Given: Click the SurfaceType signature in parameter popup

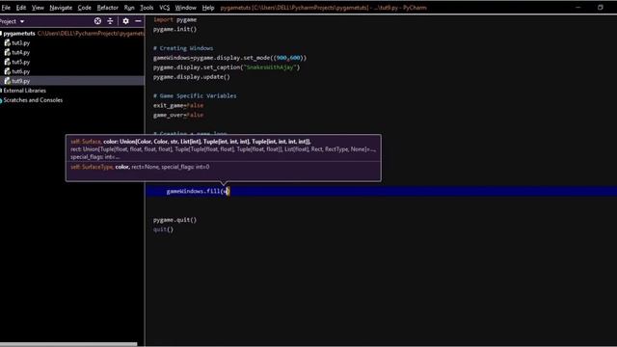Looking at the screenshot, I should pos(140,167).
